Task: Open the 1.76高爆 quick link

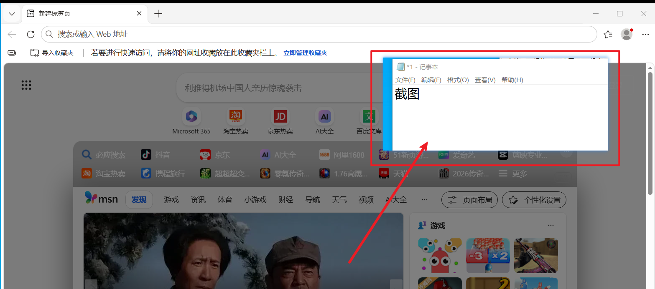Action: click(x=344, y=173)
